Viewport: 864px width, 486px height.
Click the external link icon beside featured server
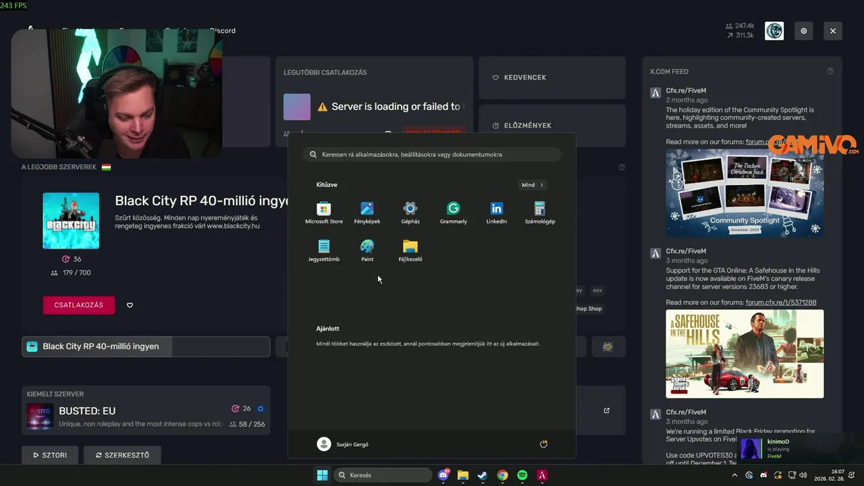[x=606, y=410]
